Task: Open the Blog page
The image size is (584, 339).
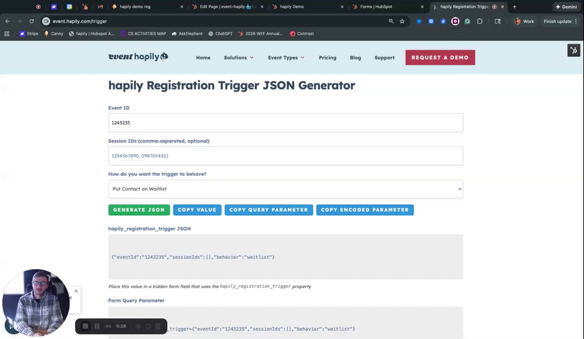Action: 355,58
